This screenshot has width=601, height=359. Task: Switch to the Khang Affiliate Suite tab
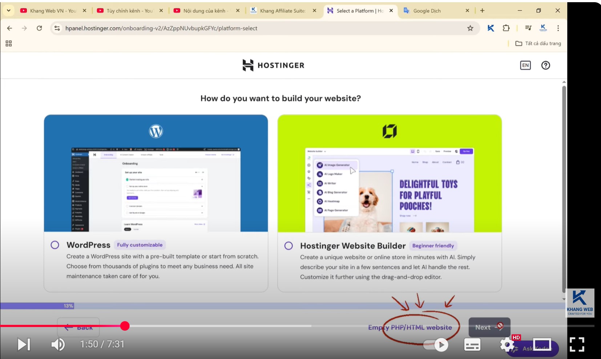tap(282, 11)
